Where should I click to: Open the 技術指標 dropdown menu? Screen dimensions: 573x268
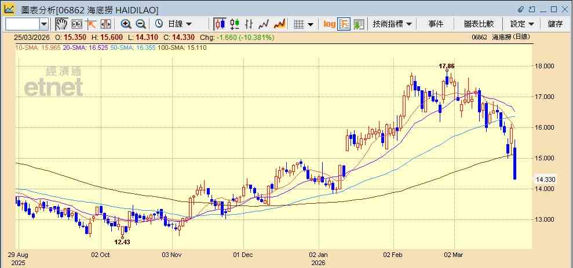(x=392, y=24)
